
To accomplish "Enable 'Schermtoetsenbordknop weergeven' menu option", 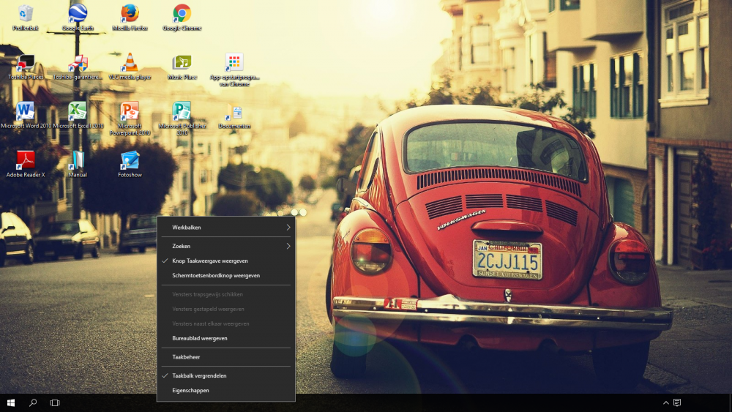I will 216,276.
